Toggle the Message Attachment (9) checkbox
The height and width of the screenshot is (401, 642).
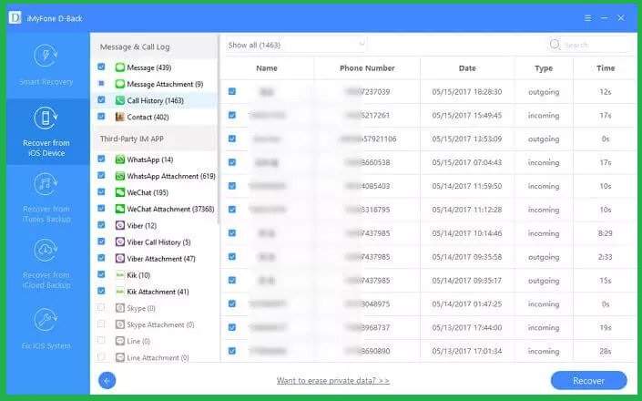pos(101,84)
